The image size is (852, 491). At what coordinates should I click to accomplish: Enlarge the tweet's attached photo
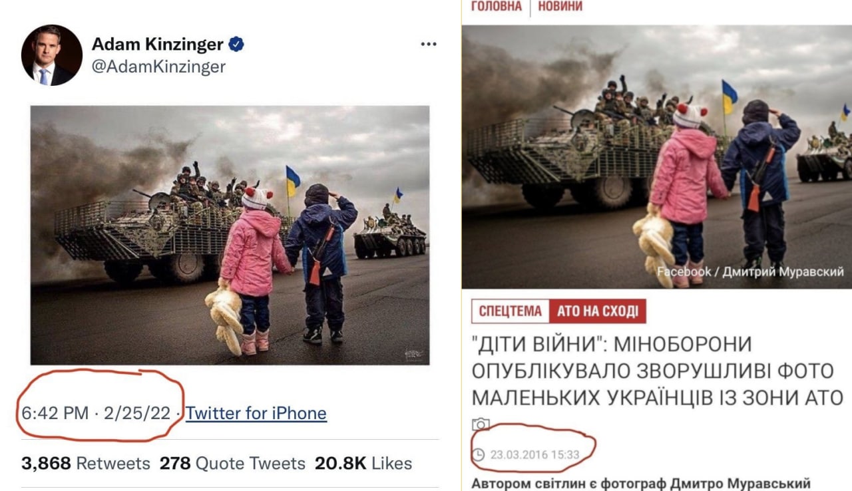(x=230, y=236)
